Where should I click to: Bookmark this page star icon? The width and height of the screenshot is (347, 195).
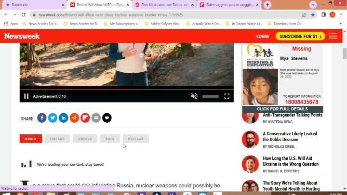[313, 15]
